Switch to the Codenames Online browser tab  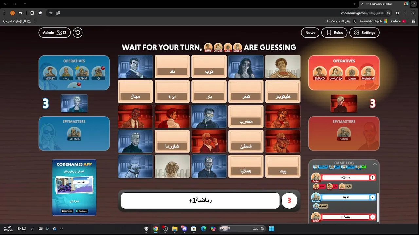pos(385,4)
